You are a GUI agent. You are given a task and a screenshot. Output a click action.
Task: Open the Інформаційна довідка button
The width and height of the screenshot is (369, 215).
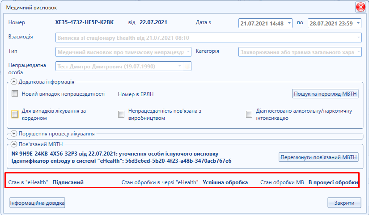point(37,203)
